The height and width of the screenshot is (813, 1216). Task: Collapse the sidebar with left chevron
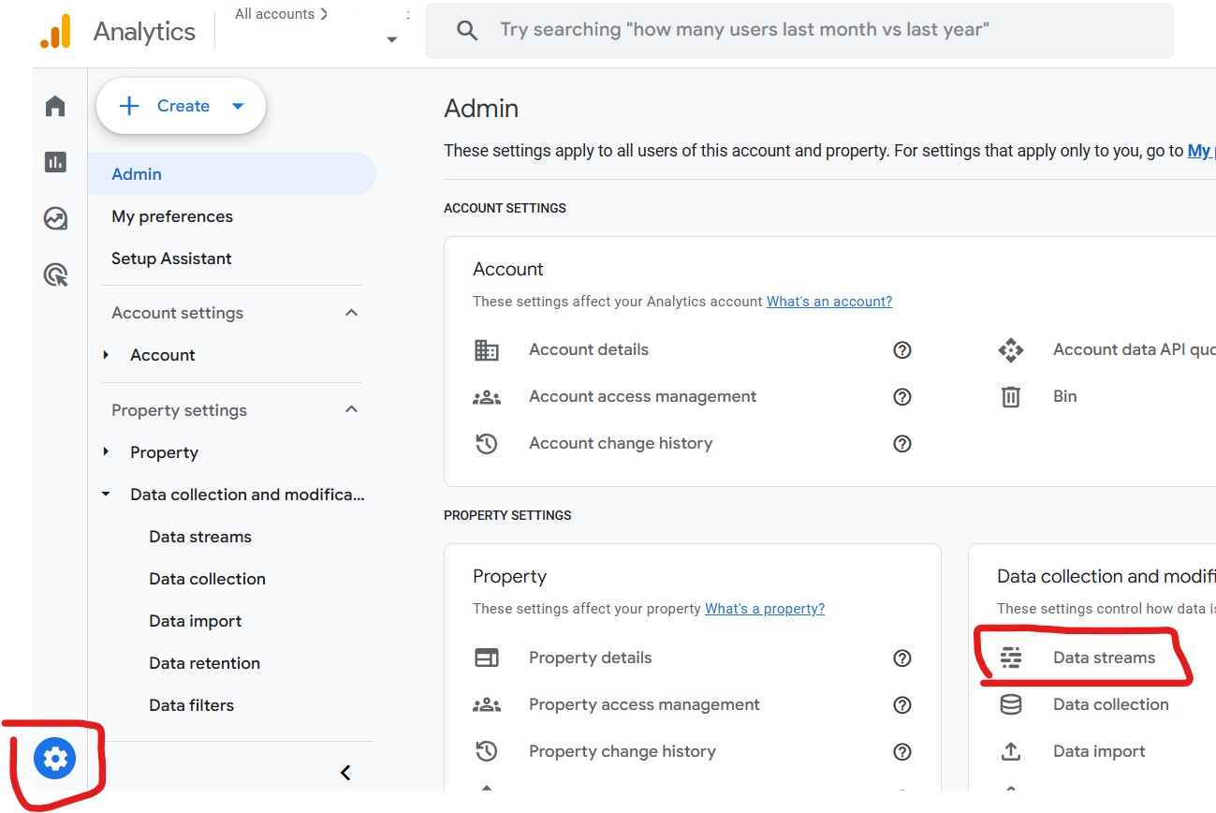[345, 773]
